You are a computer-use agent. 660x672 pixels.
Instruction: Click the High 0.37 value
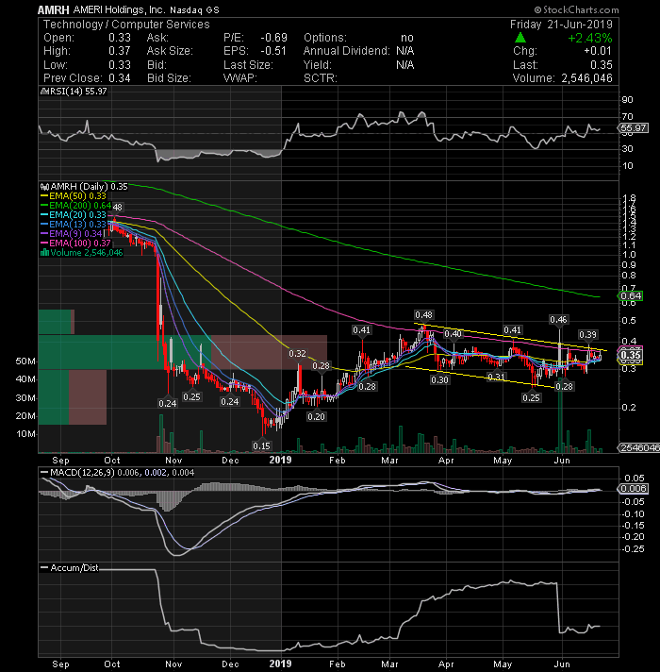(x=120, y=51)
